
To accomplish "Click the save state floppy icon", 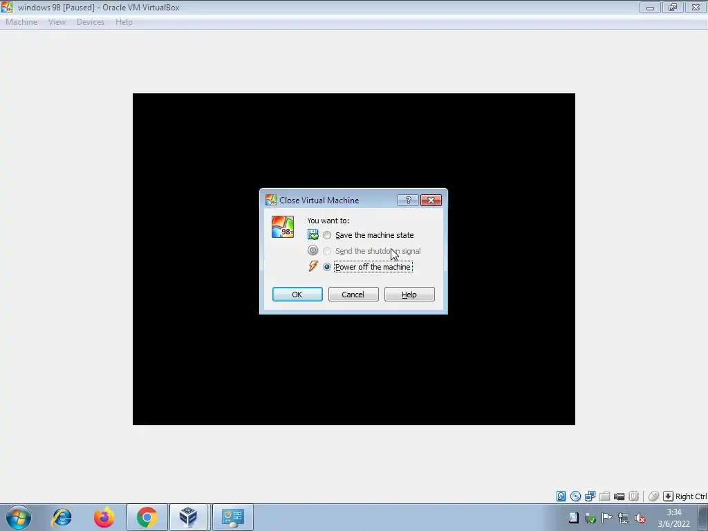I will (313, 234).
